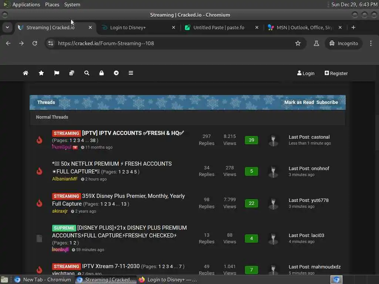Open the Applications menu
This screenshot has width=379, height=284.
(26, 4)
